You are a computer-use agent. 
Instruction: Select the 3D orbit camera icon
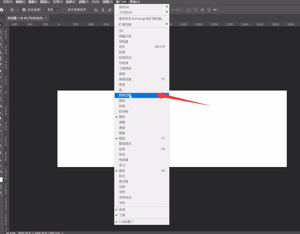click(189, 10)
